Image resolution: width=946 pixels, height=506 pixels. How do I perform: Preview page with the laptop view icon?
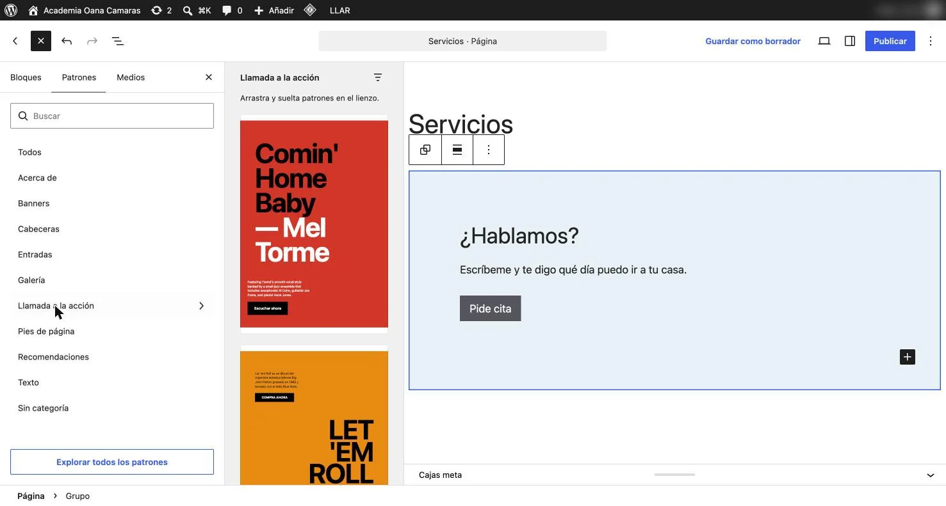824,41
